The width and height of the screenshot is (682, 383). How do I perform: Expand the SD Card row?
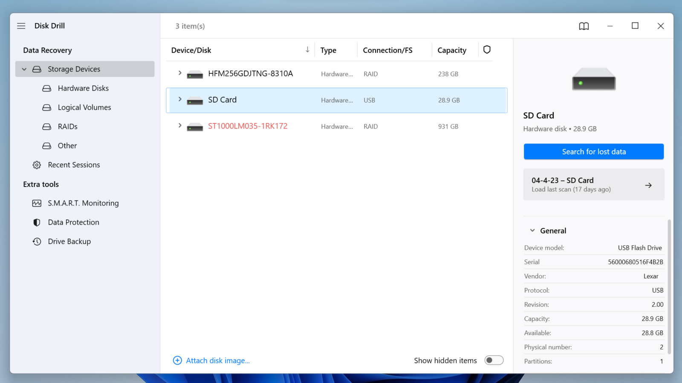coord(179,100)
